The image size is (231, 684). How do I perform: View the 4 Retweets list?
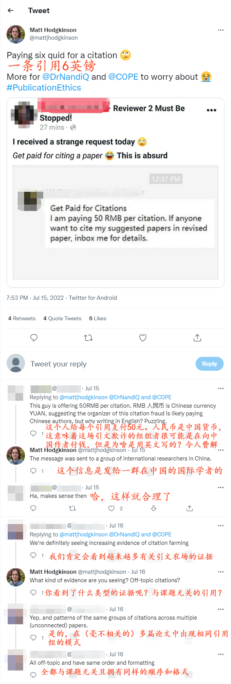[22, 318]
